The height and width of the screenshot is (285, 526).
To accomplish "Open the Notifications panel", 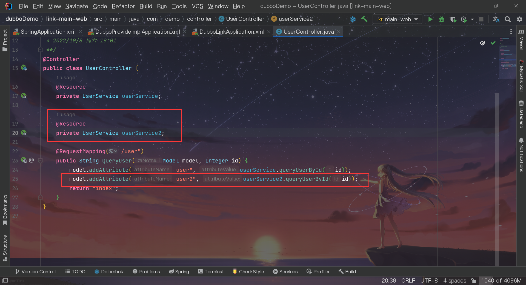I will point(521,155).
